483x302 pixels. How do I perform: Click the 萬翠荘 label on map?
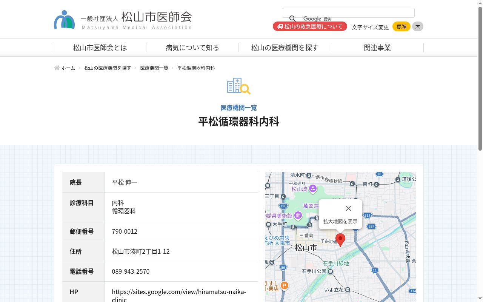[311, 206]
